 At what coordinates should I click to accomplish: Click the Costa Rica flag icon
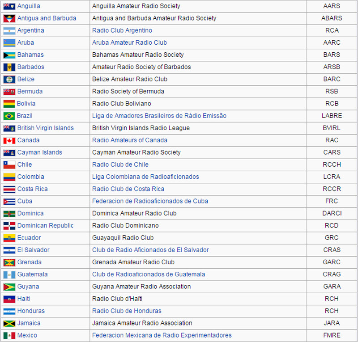[9, 189]
